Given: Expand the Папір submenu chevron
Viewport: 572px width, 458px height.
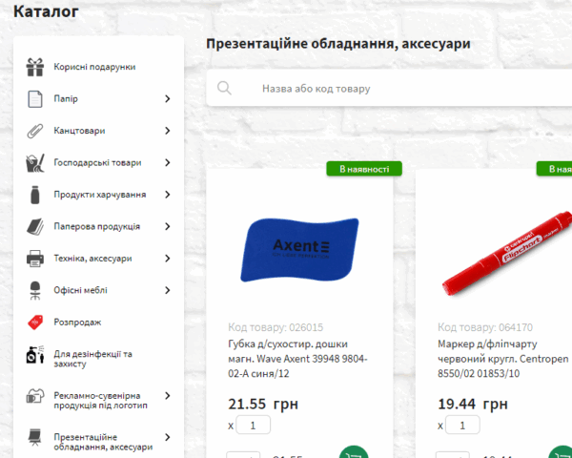Looking at the screenshot, I should coord(168,98).
